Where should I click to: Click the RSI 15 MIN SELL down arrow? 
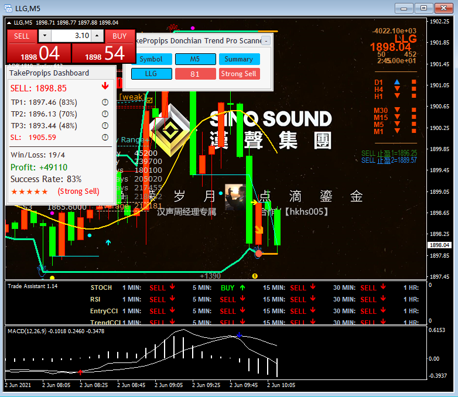click(x=313, y=298)
